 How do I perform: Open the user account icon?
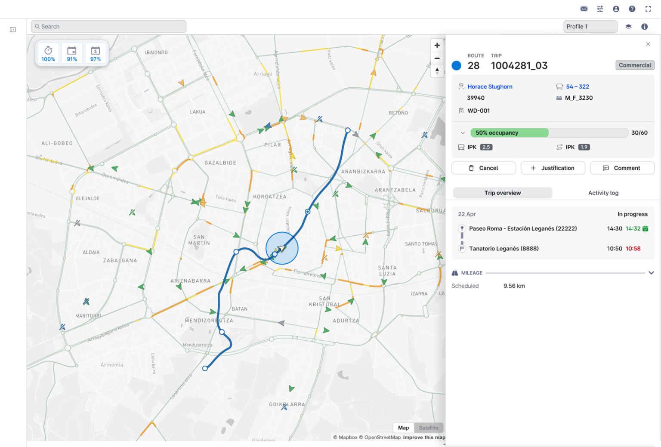coord(616,9)
